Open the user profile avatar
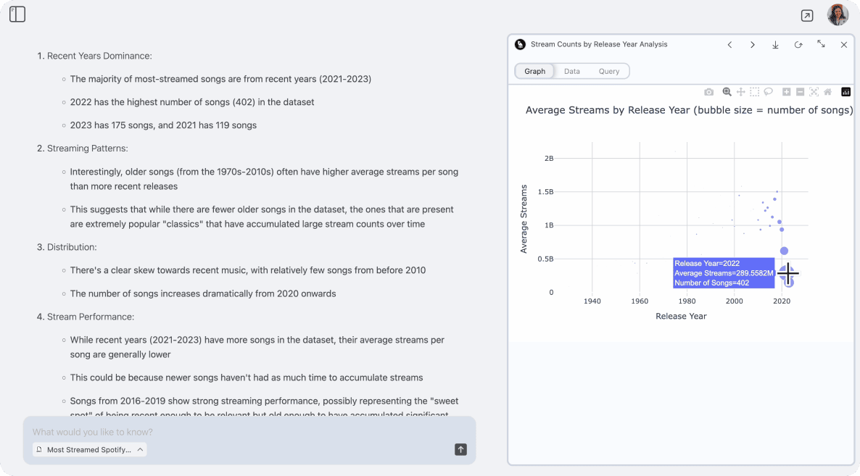 (838, 15)
